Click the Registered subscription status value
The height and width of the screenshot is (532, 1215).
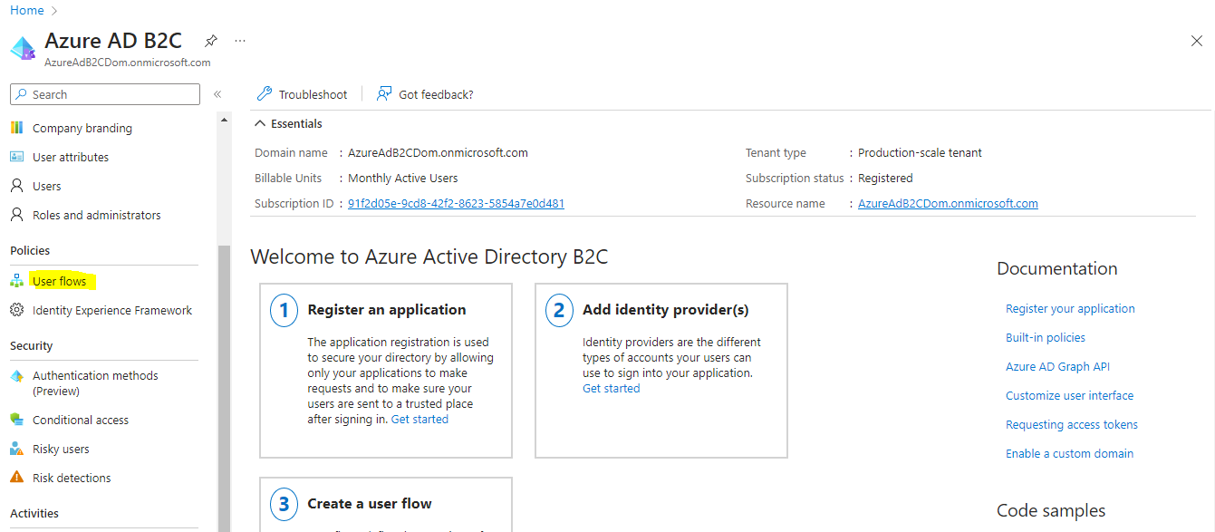[x=885, y=178]
